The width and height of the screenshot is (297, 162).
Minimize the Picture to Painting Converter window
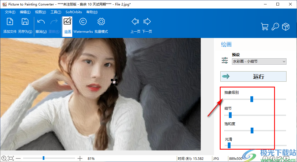(x=265, y=4)
